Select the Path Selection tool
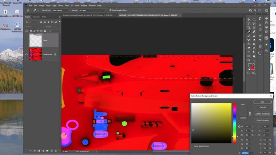The image size is (276, 155). [x=254, y=52]
